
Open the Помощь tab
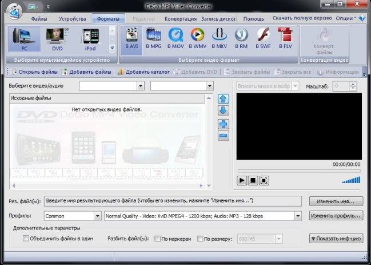click(253, 19)
